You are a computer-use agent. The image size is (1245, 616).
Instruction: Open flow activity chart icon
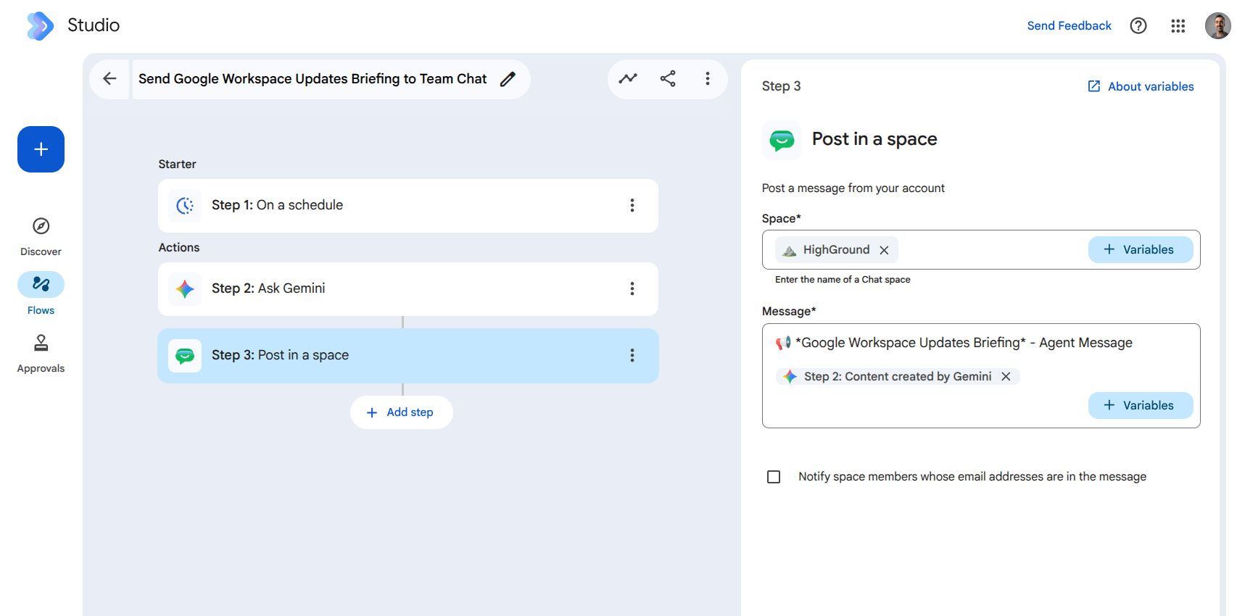point(628,78)
